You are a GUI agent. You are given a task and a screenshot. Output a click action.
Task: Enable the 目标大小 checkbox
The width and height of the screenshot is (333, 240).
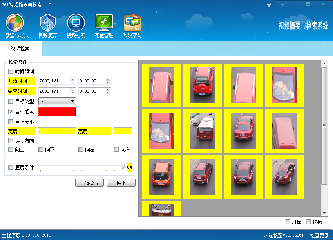[x=11, y=122]
